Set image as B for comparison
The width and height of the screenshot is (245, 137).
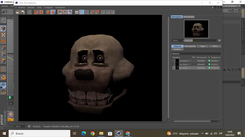point(97,12)
